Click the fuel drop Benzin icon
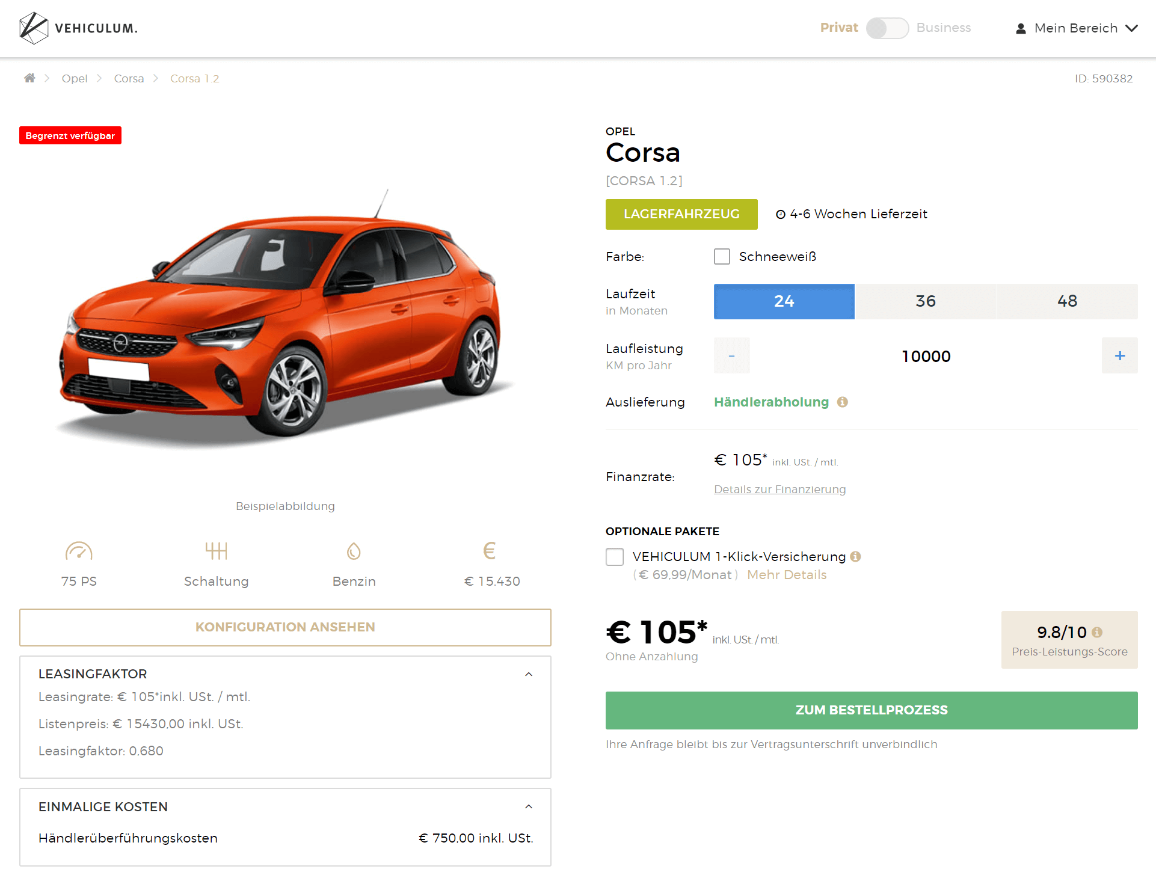This screenshot has width=1156, height=881. point(354,551)
